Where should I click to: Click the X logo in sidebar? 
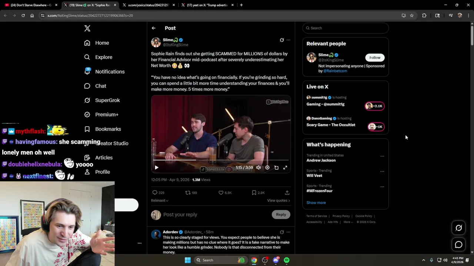pyautogui.click(x=87, y=28)
